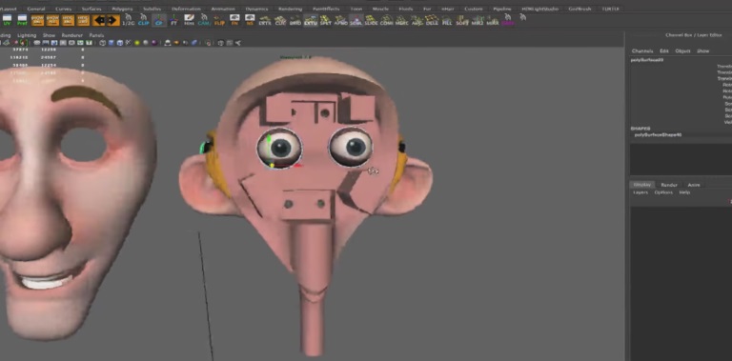Open the Animation shelf tab

point(223,9)
